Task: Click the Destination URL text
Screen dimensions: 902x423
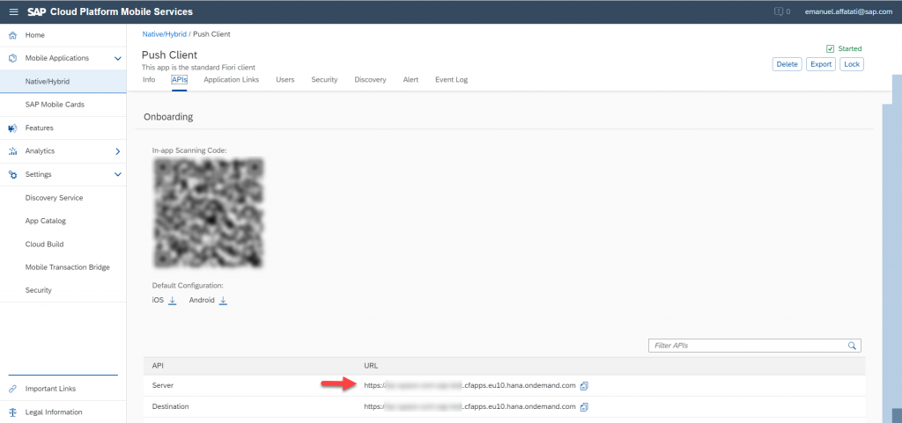Action: point(470,406)
